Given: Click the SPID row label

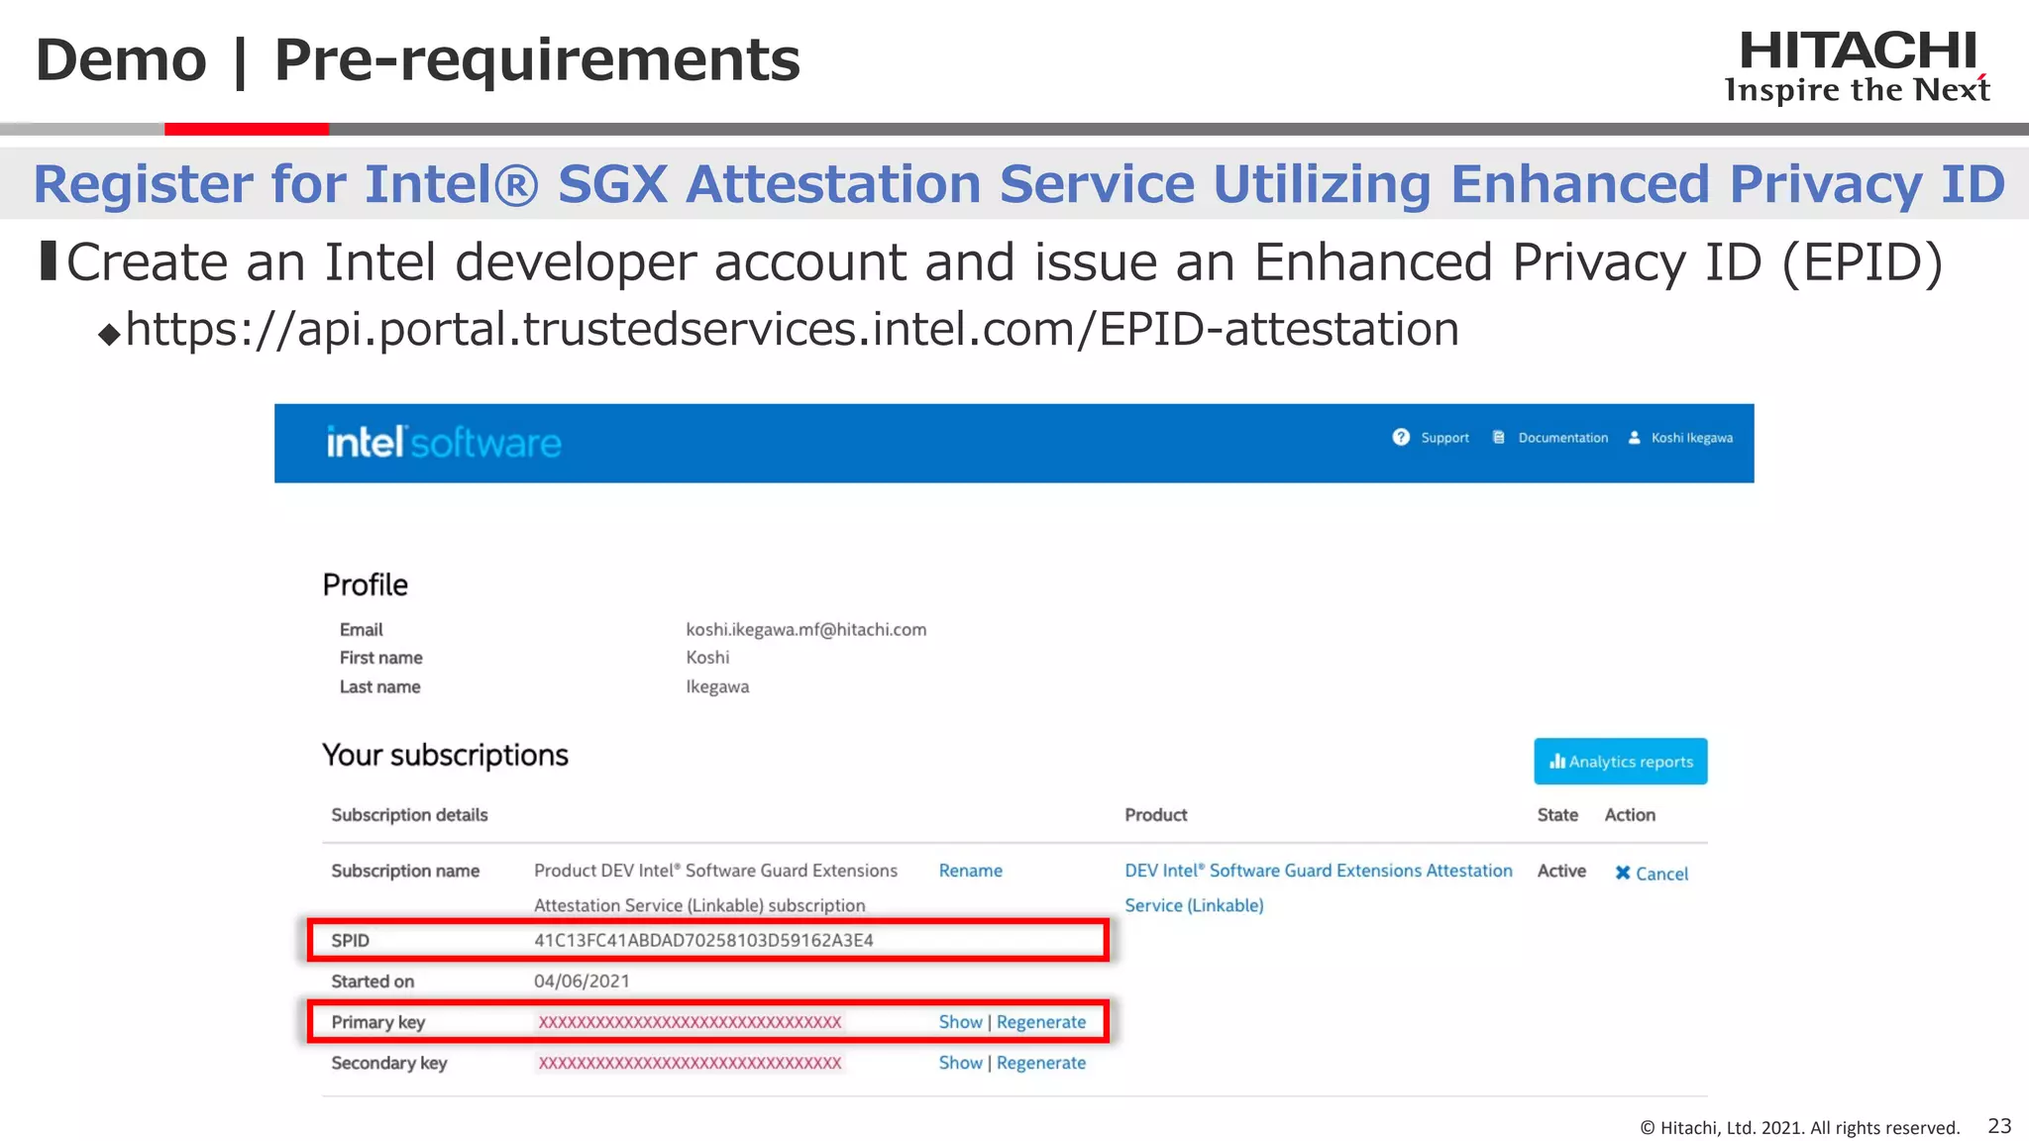Looking at the screenshot, I should point(350,940).
